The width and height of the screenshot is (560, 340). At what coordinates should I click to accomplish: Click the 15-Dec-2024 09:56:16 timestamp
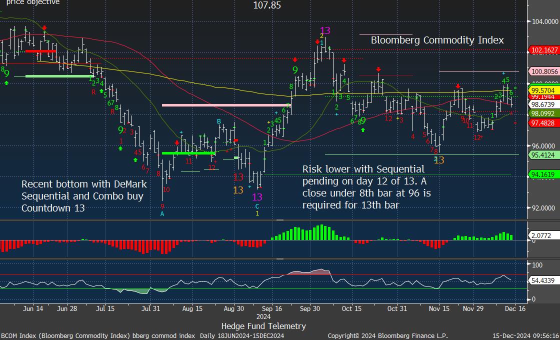(526, 335)
